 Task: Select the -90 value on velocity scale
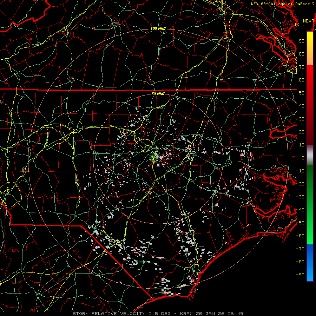tap(300, 275)
